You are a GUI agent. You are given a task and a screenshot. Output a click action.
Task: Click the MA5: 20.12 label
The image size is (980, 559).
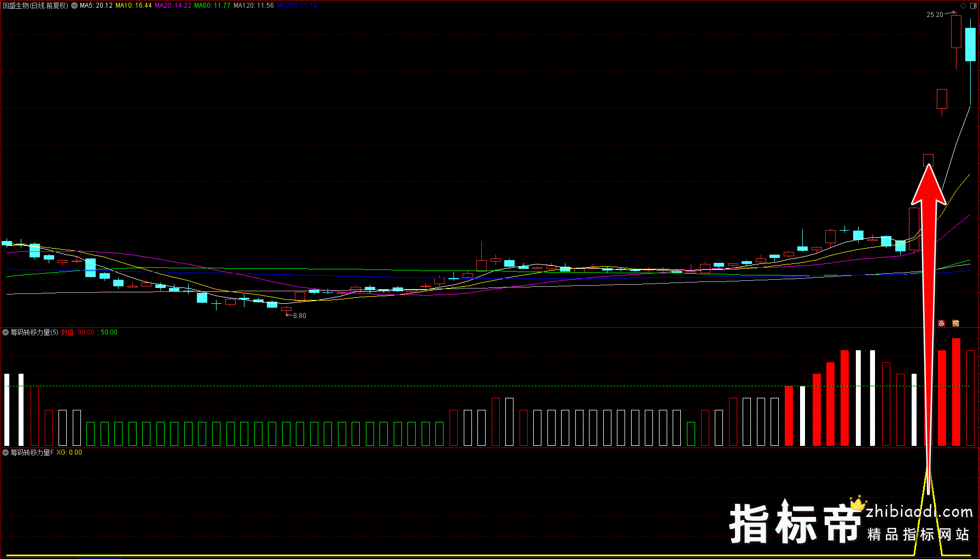[x=96, y=5]
